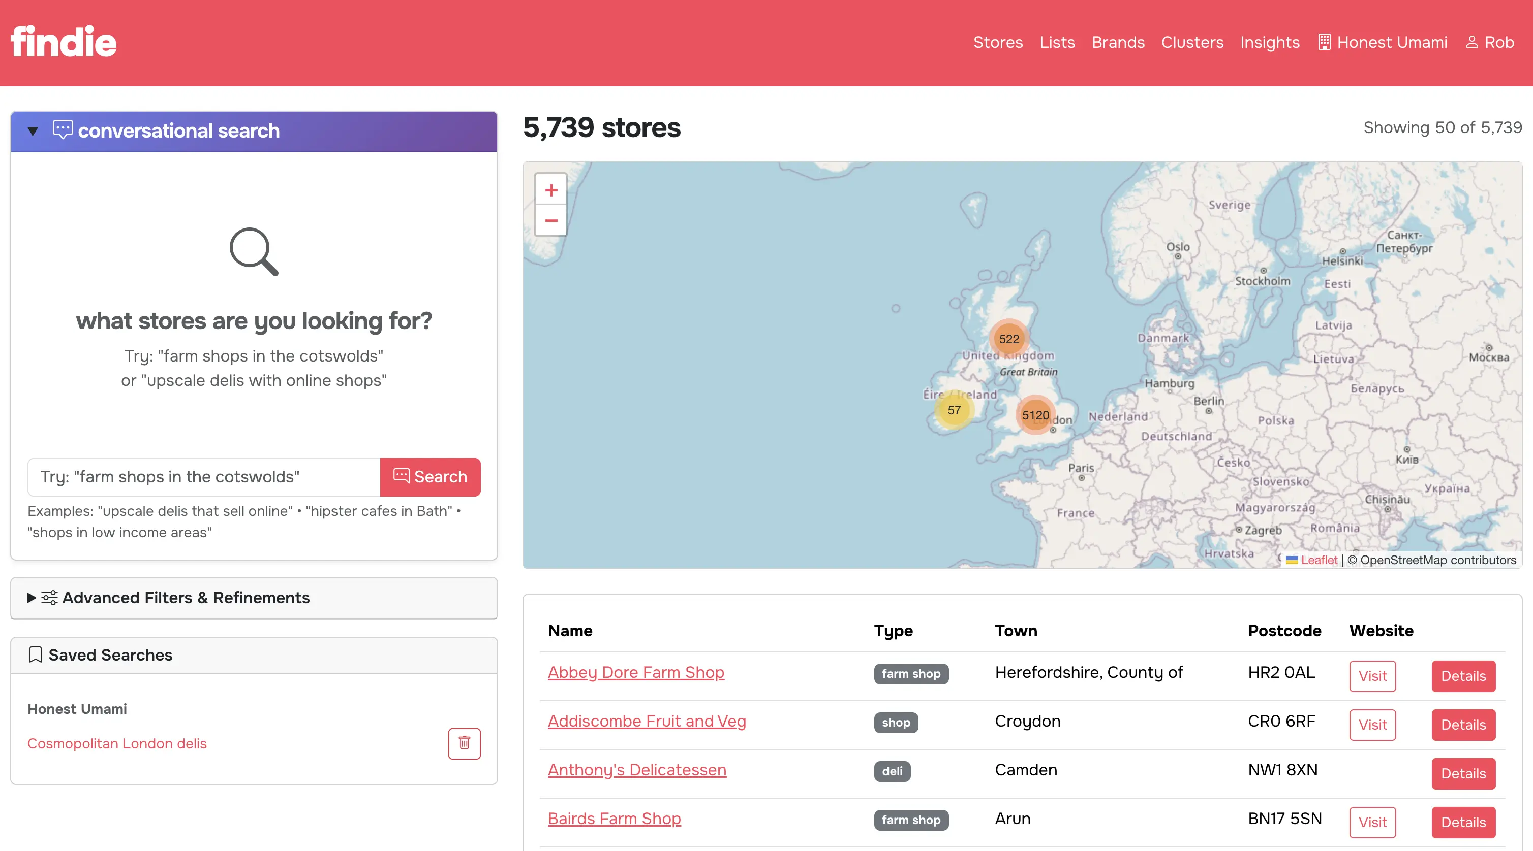The width and height of the screenshot is (1533, 851).
Task: Click the Search button
Action: [430, 476]
